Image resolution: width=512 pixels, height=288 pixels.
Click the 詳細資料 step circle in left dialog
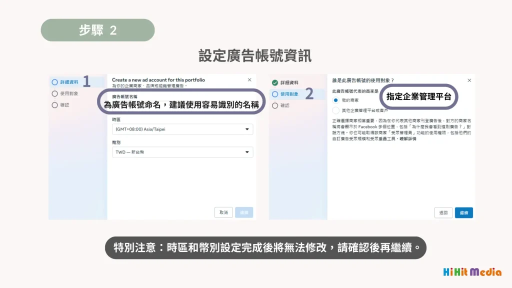55,82
